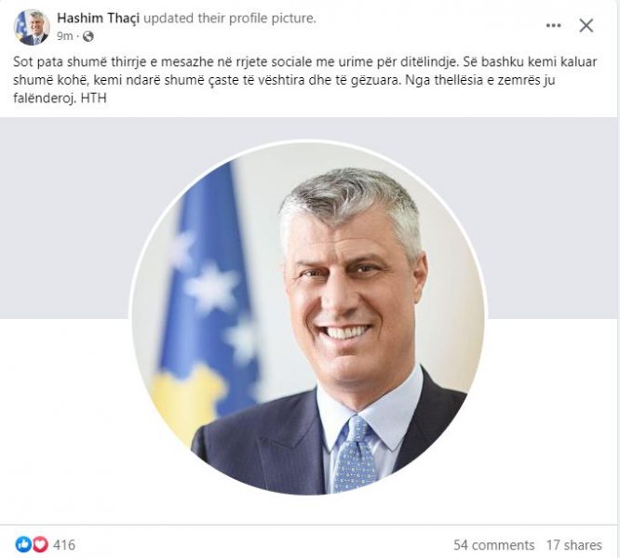Click the blue thumbs-up reaction icon
The image size is (620, 558).
23,545
